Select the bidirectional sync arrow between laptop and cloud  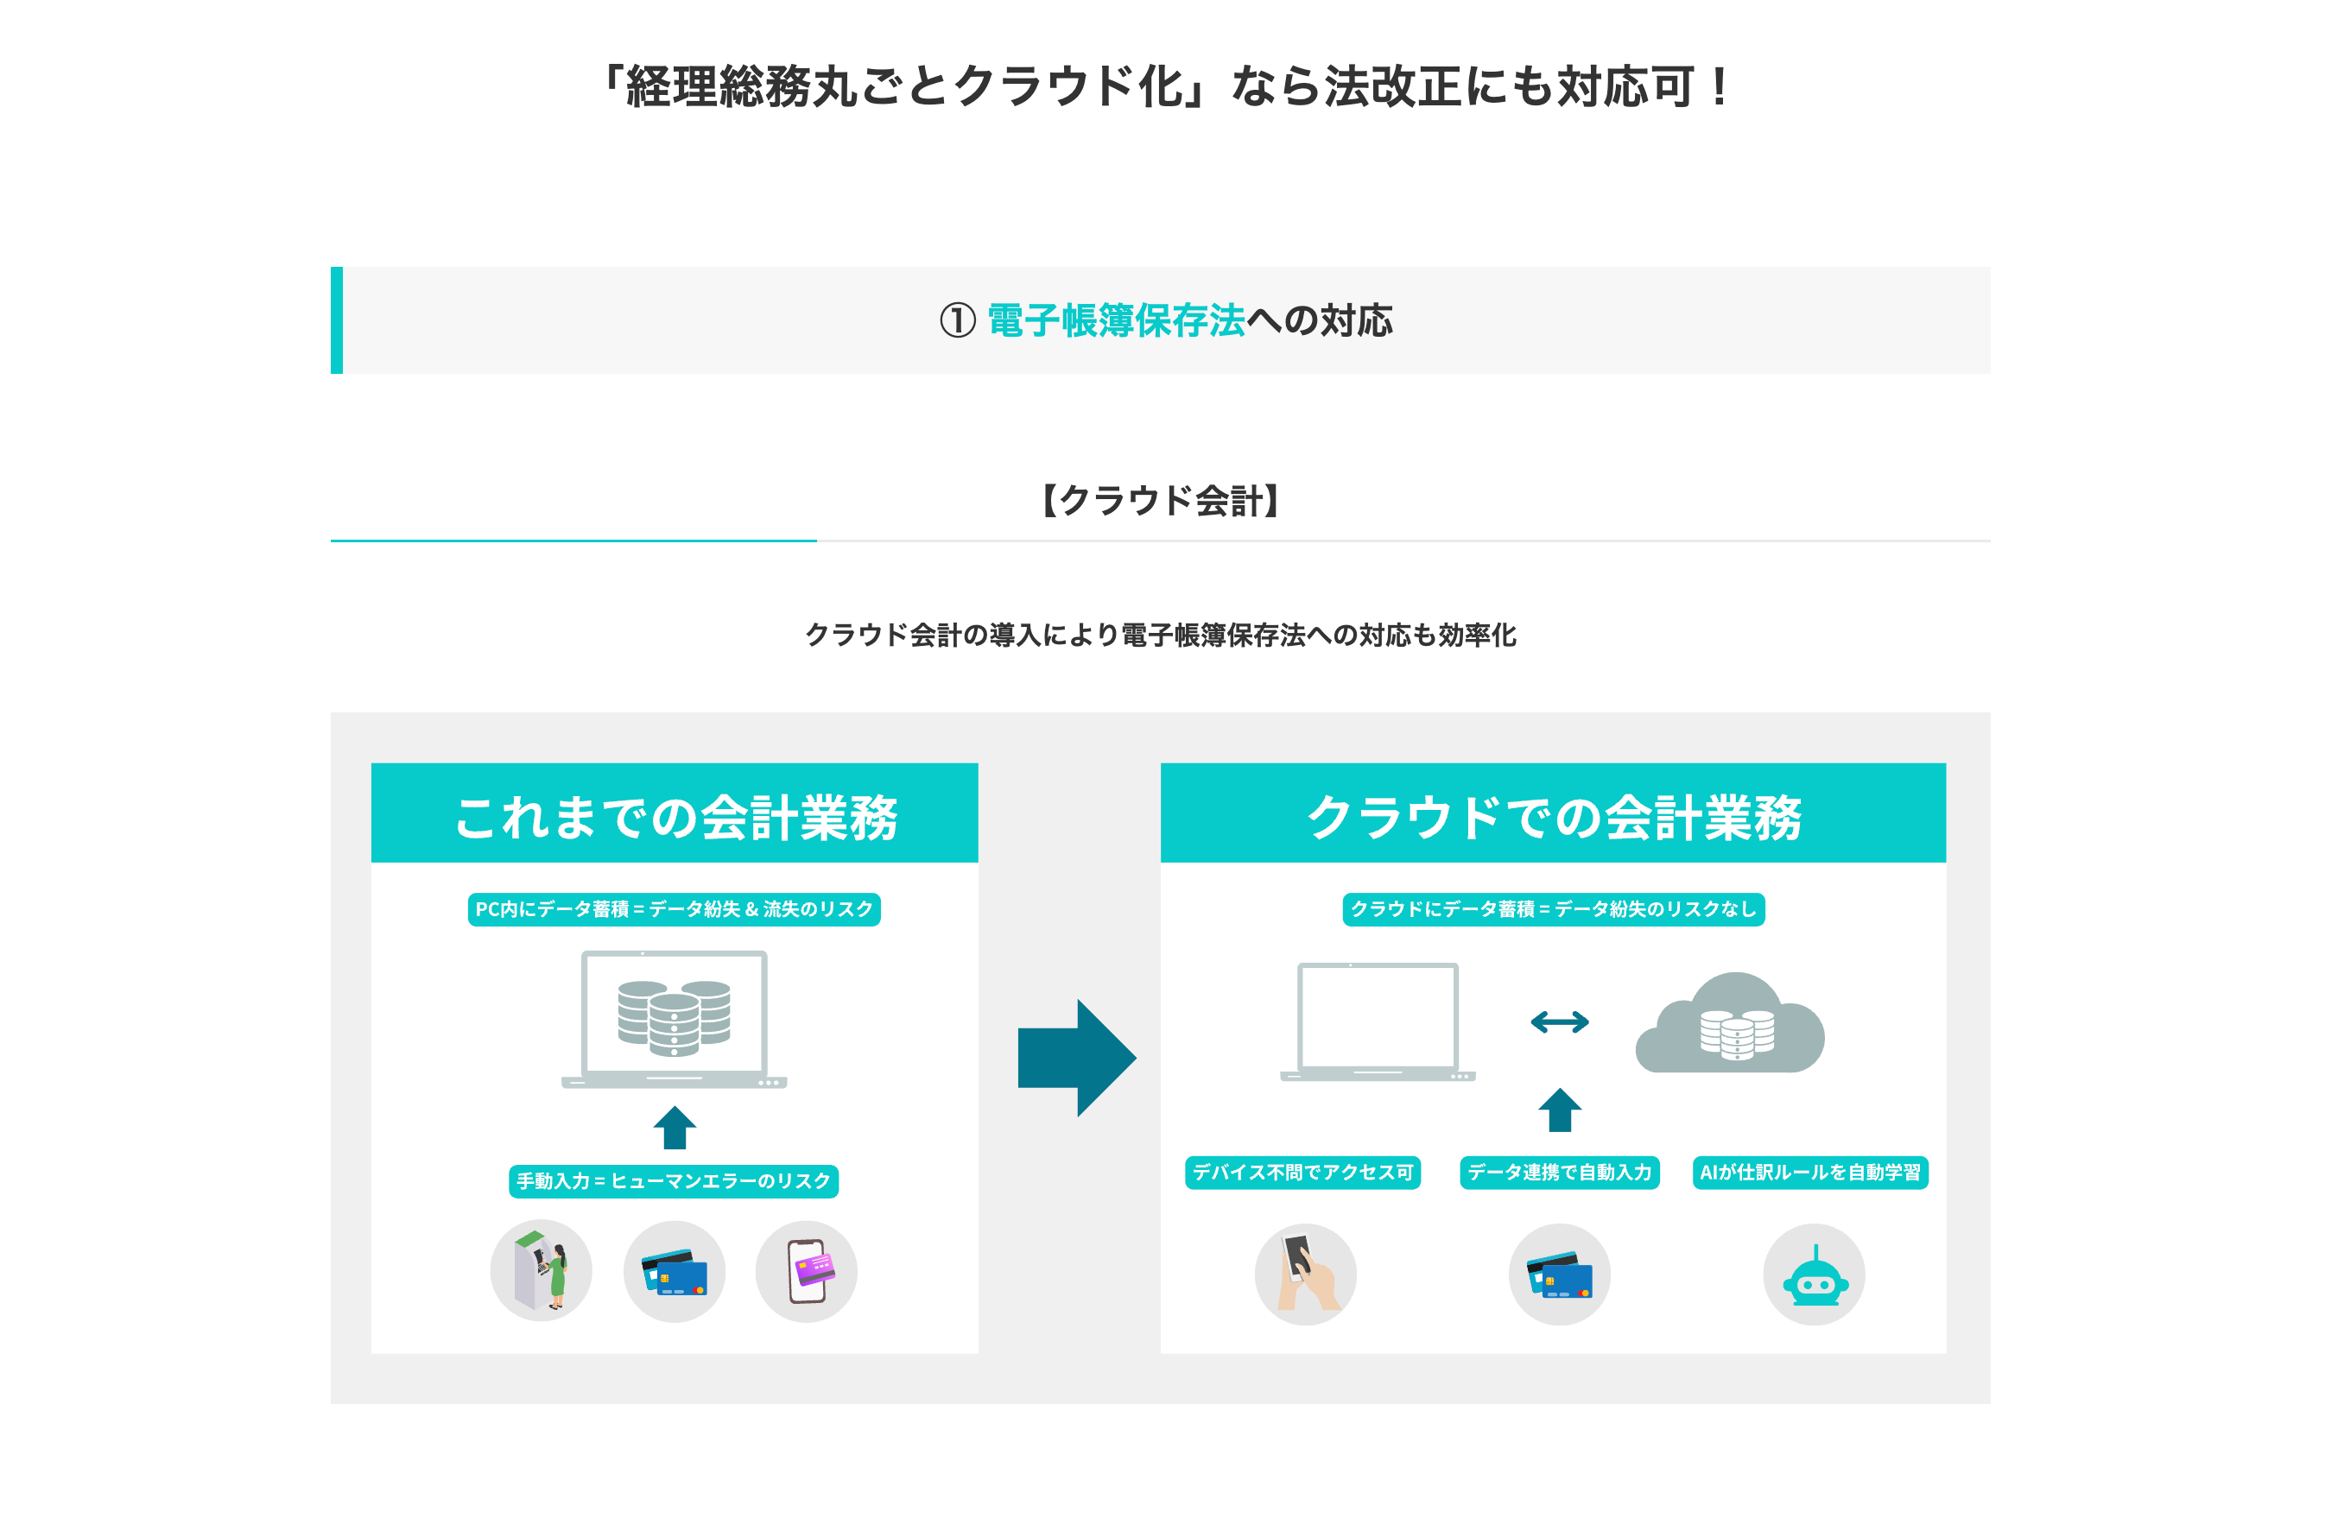point(1560,1022)
